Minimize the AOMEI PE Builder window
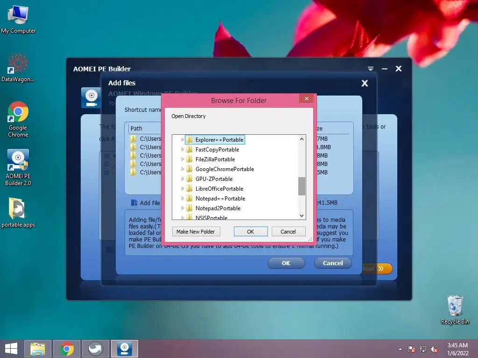 (x=385, y=69)
